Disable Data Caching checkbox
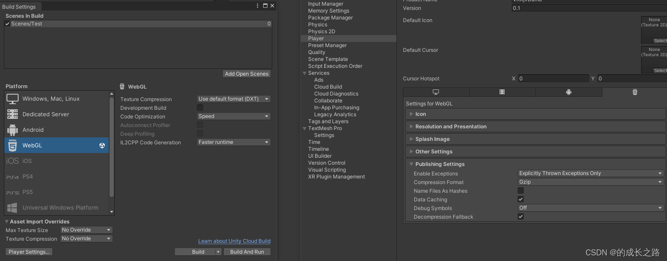Viewport: 667px width, 261px height. (x=521, y=199)
